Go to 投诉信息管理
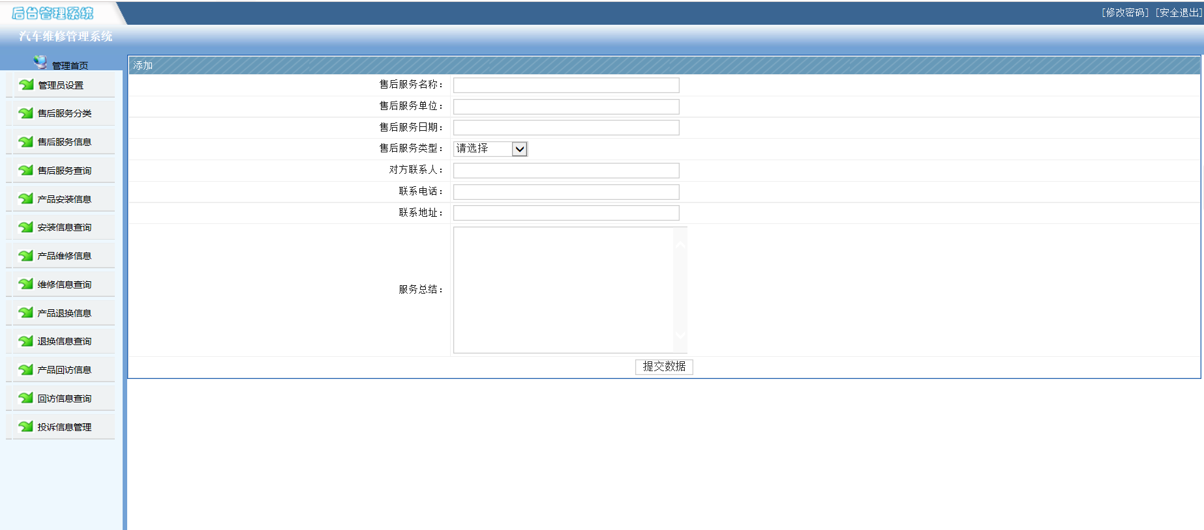This screenshot has width=1204, height=530. (x=65, y=427)
